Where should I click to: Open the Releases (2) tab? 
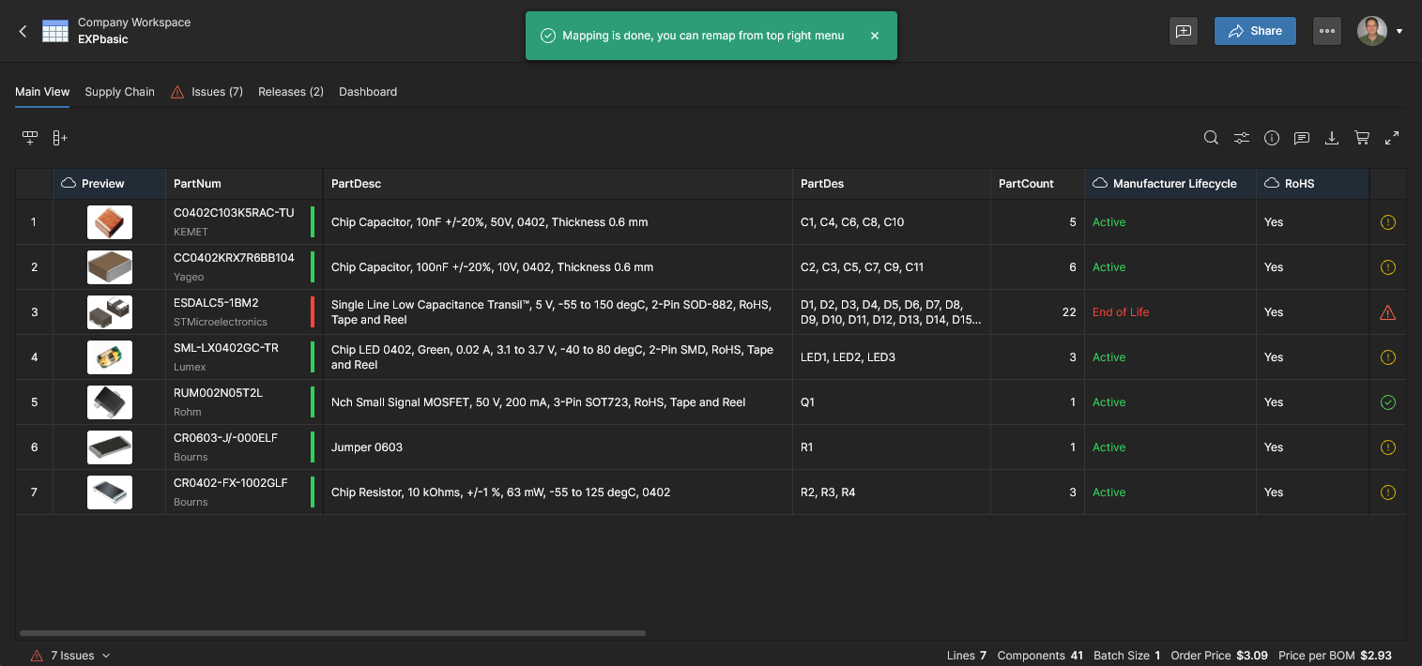tap(291, 92)
